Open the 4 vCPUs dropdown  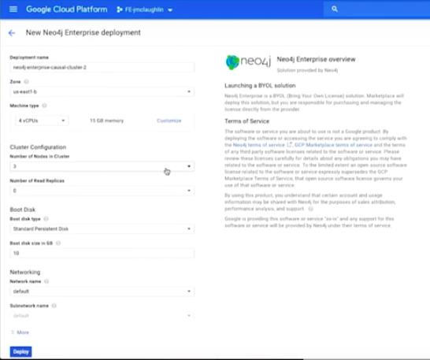click(x=42, y=121)
